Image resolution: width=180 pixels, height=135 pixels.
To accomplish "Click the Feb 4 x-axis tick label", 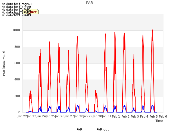I will [144, 116].
